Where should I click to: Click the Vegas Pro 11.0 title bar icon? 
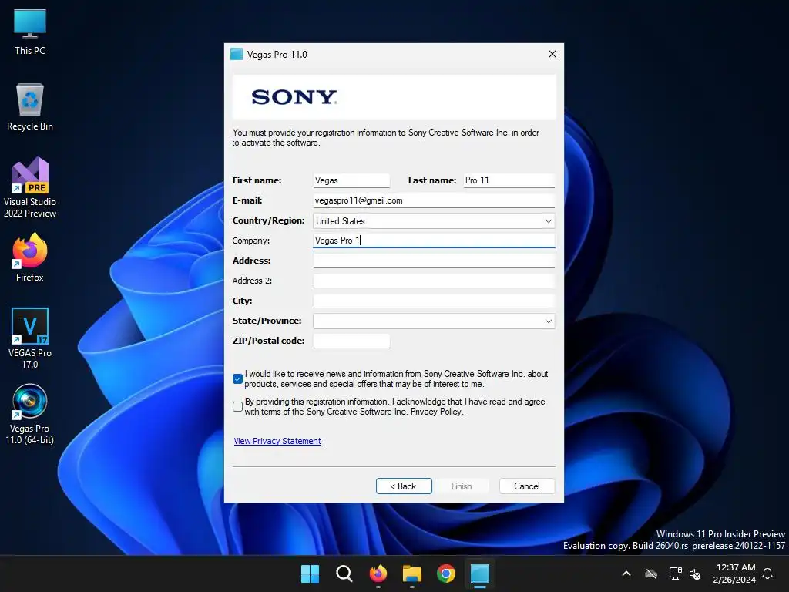(x=237, y=55)
